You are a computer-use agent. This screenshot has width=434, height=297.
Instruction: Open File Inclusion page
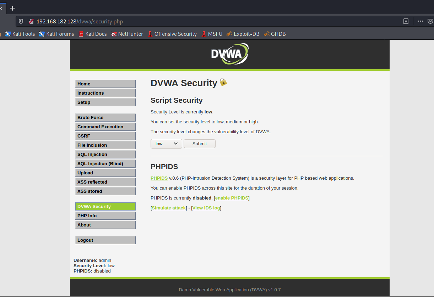pyautogui.click(x=105, y=145)
